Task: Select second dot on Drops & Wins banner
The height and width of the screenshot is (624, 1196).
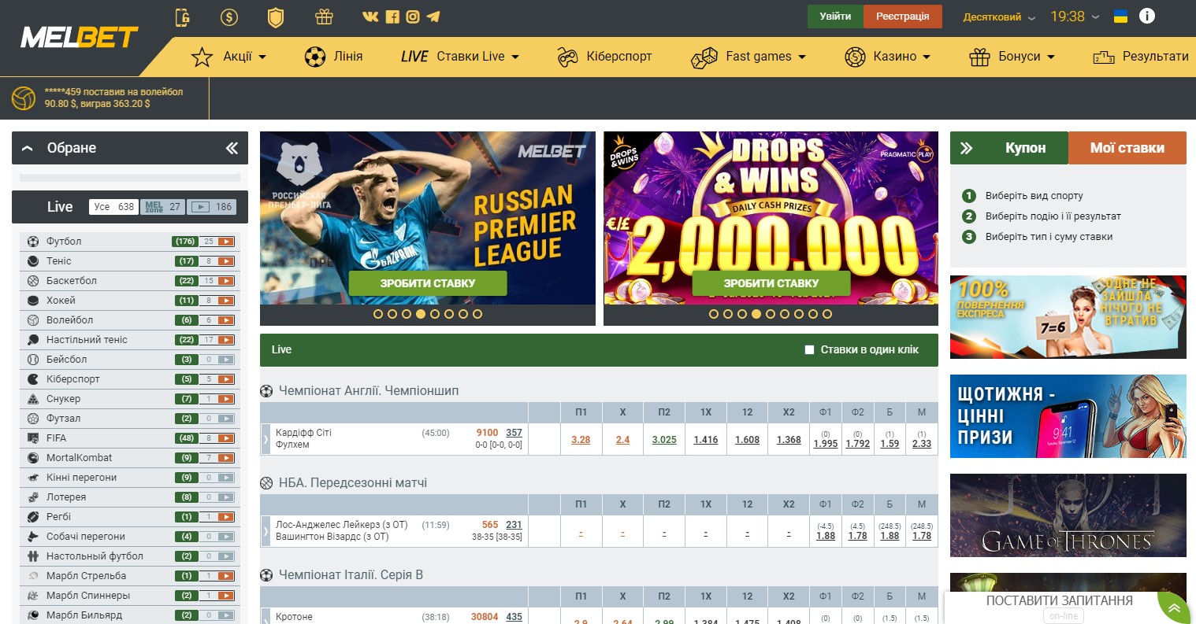Action: pos(728,314)
